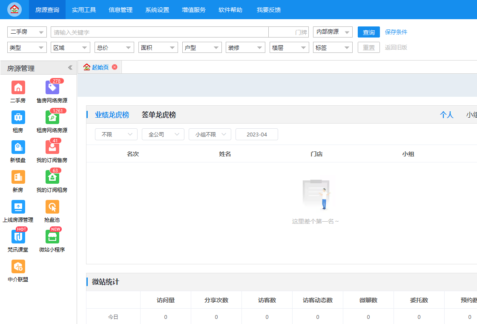Switch to 签单龙虎榜 tab
Image resolution: width=477 pixels, height=324 pixels.
pos(159,115)
